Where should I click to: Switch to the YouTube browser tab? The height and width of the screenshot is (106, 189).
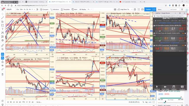[130, 2]
